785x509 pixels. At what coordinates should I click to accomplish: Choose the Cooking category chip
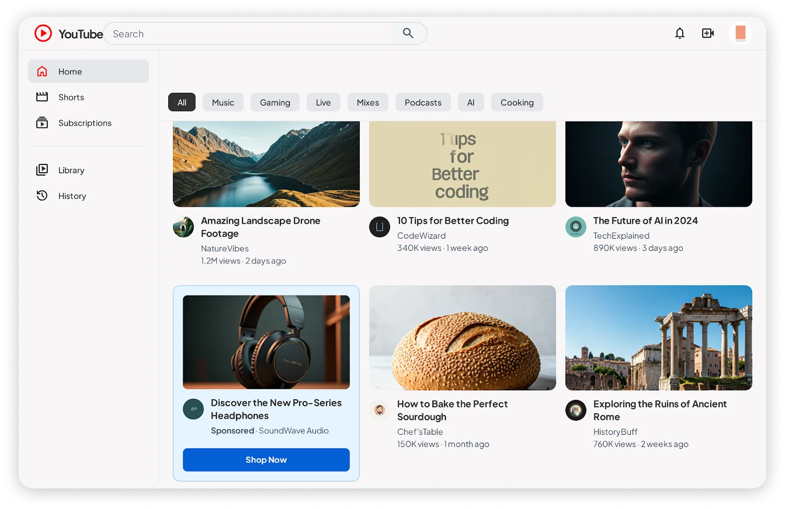click(x=517, y=102)
